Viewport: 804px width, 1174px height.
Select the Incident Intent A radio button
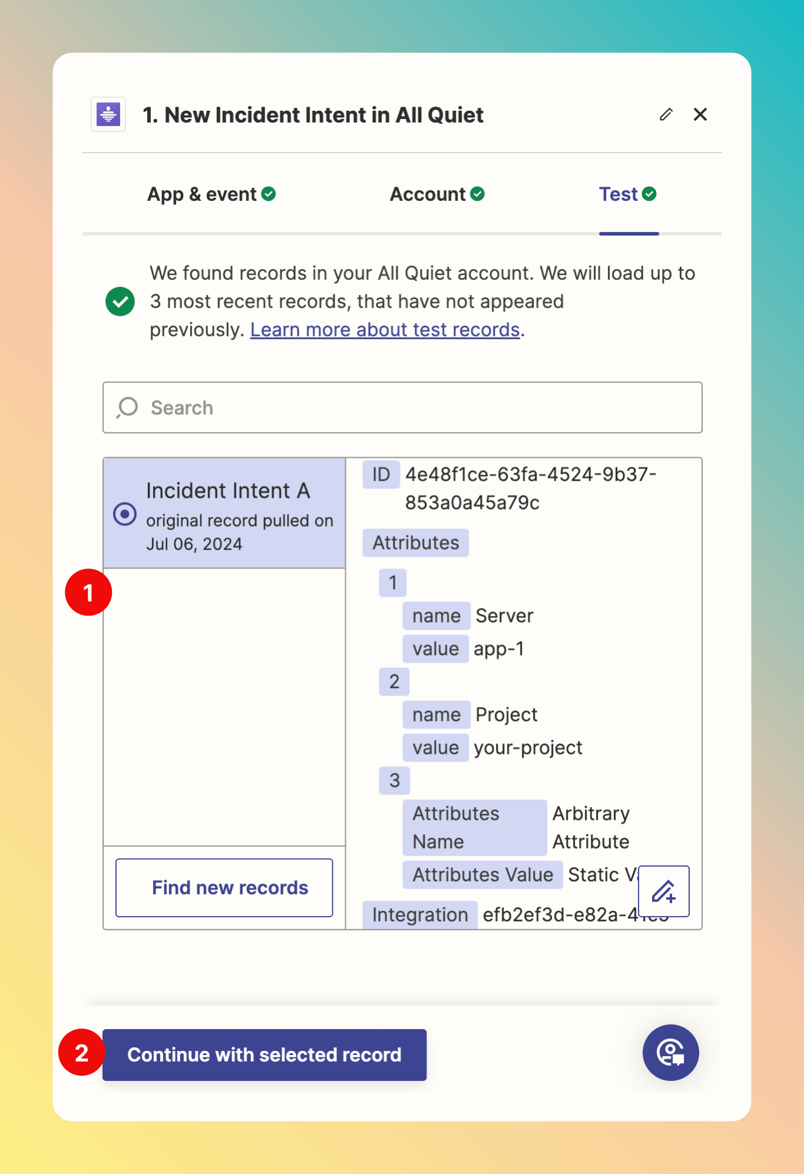pos(125,514)
